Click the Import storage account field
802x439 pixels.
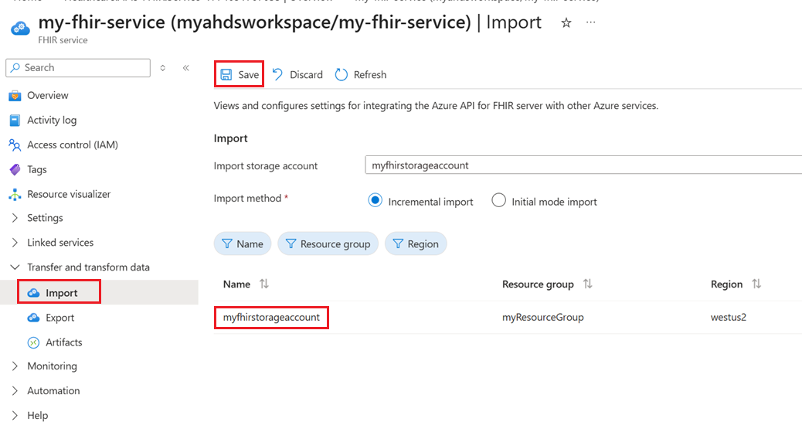[583, 165]
